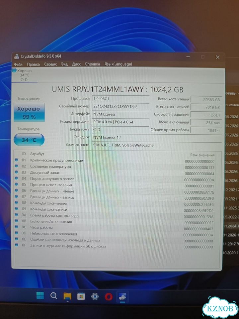239x319 pixels.
Task: Click the CrystalDiskInfo title bar app icon
Action: 17,56
